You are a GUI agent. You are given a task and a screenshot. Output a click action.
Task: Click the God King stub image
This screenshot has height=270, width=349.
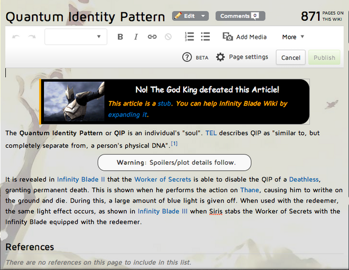coord(74,101)
